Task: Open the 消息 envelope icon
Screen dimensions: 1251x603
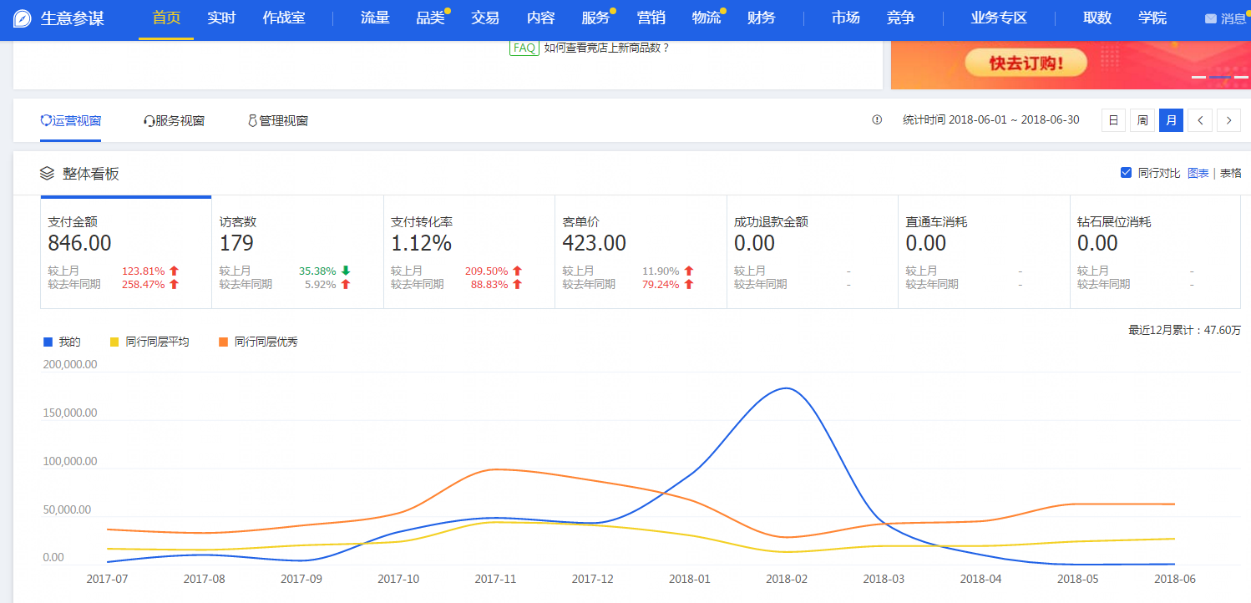Action: tap(1210, 18)
